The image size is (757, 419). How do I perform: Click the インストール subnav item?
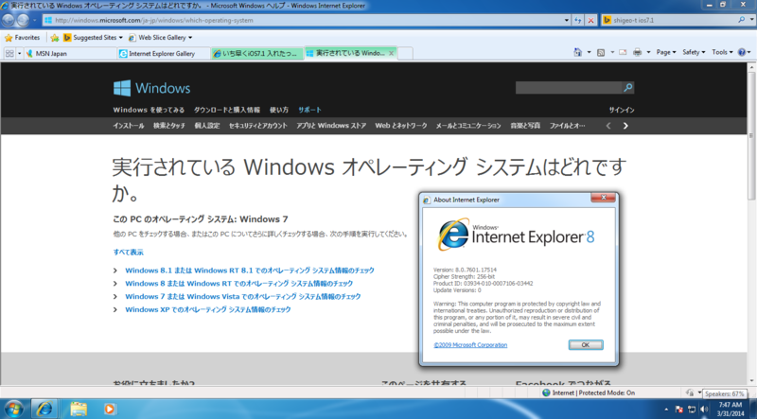coord(129,126)
